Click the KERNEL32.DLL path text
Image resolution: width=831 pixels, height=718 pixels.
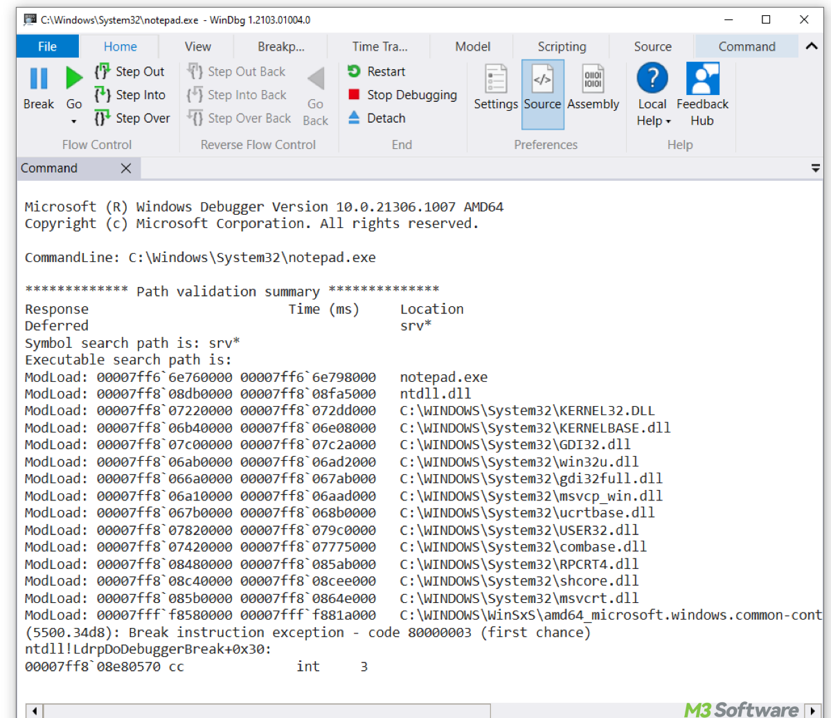tap(528, 411)
